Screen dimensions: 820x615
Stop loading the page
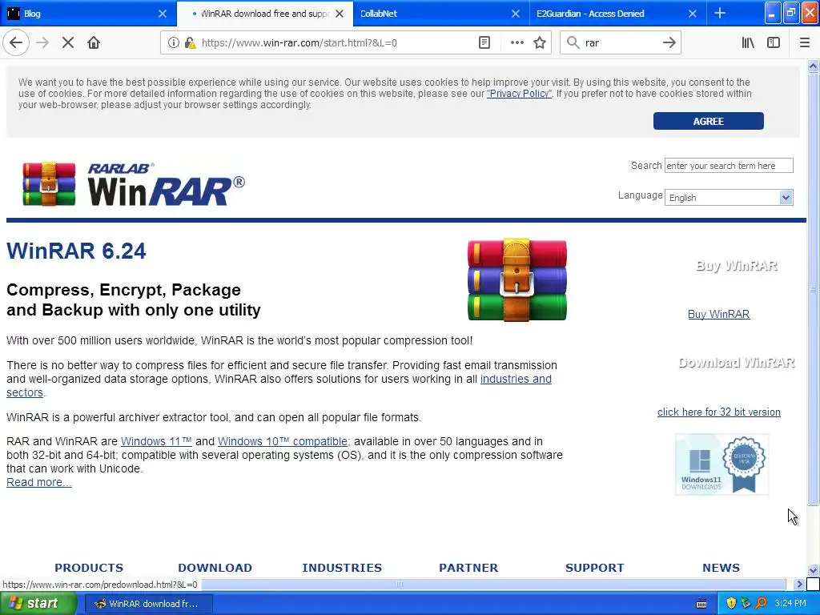click(68, 43)
